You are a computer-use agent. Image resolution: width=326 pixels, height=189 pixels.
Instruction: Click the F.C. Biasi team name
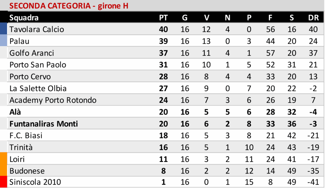(26, 136)
